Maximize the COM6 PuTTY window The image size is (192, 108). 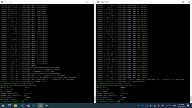point(183,2)
